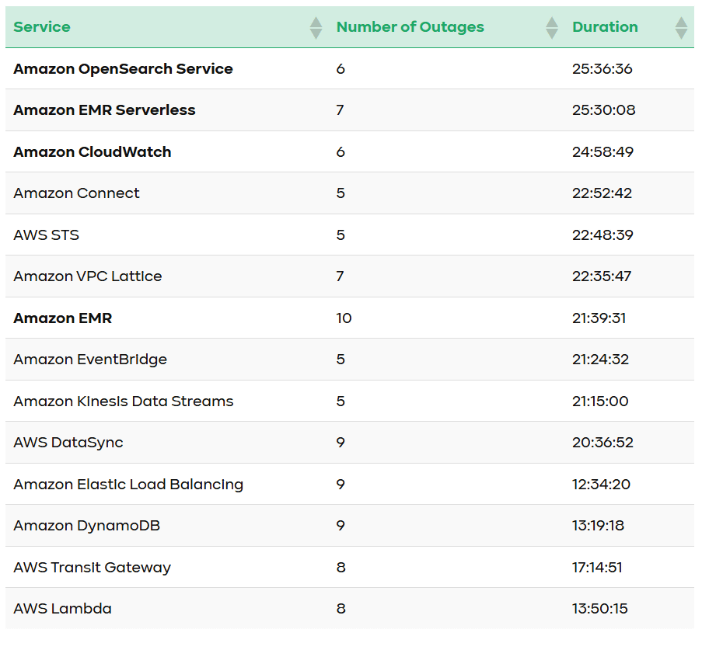Toggle sort arrows beside Number of Outages
Screen dimensions: 702x650
click(552, 28)
